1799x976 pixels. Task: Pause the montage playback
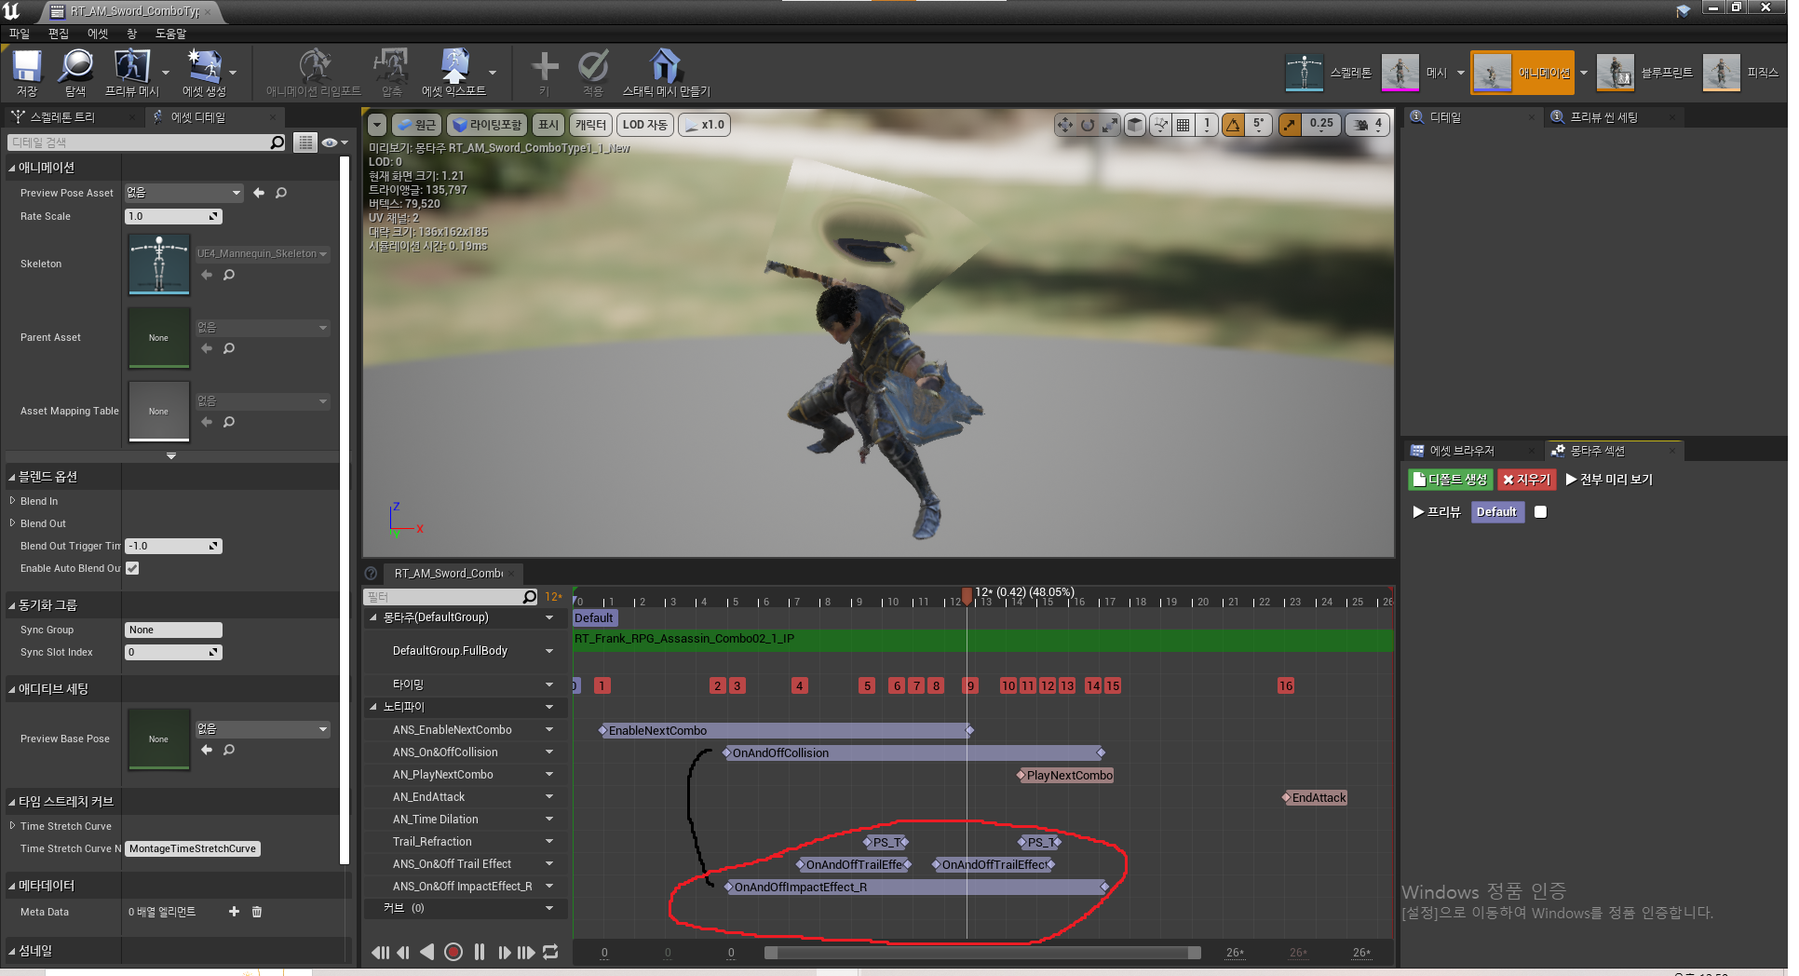479,952
